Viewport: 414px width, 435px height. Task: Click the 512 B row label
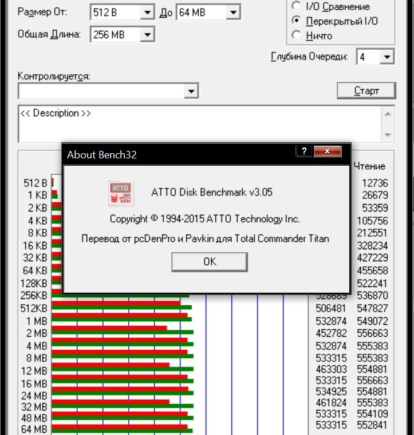coord(36,183)
